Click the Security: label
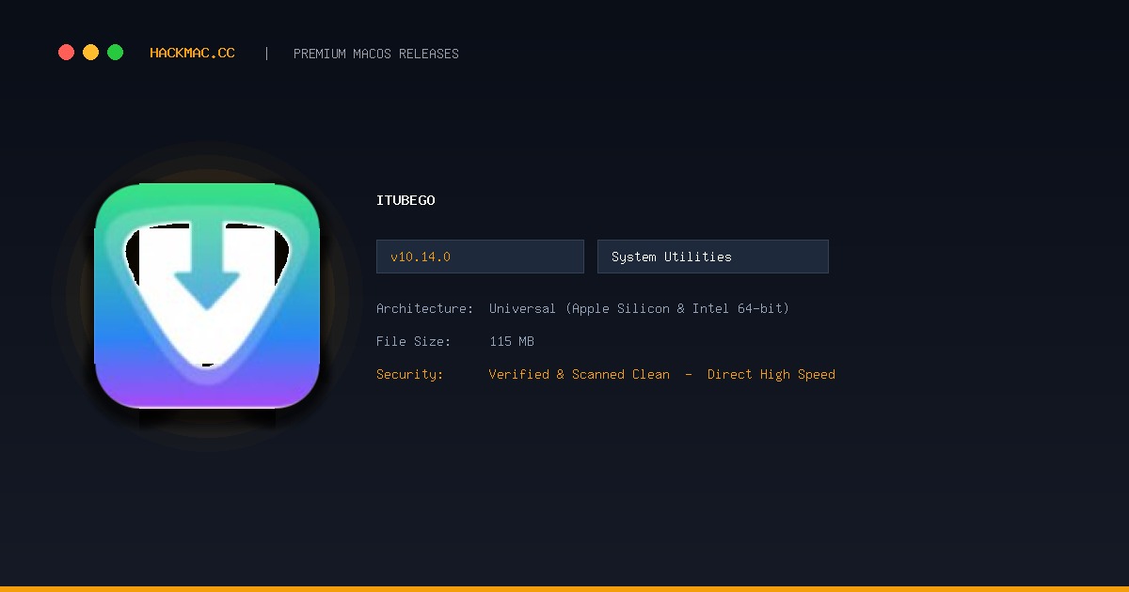The image size is (1129, 592). pyautogui.click(x=409, y=374)
